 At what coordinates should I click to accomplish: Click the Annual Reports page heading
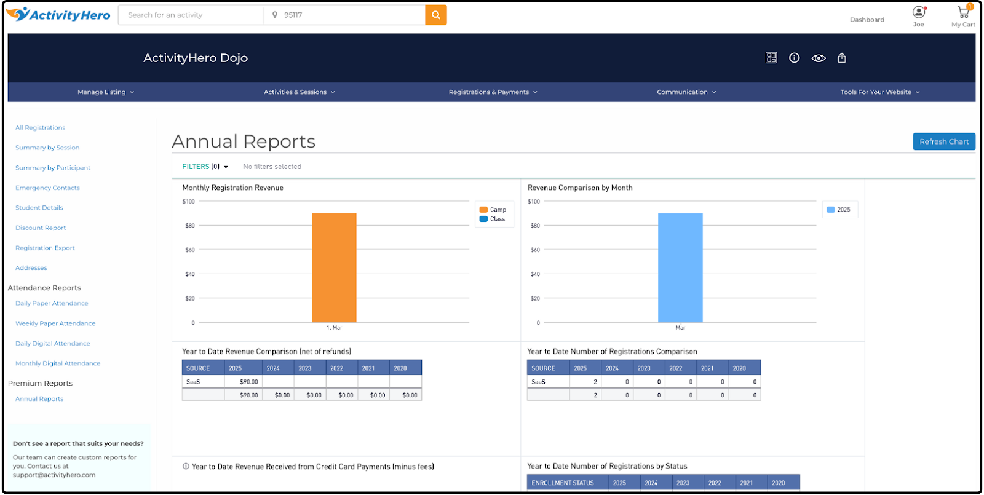pyautogui.click(x=244, y=141)
